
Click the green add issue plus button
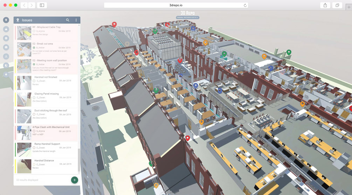coord(74,180)
